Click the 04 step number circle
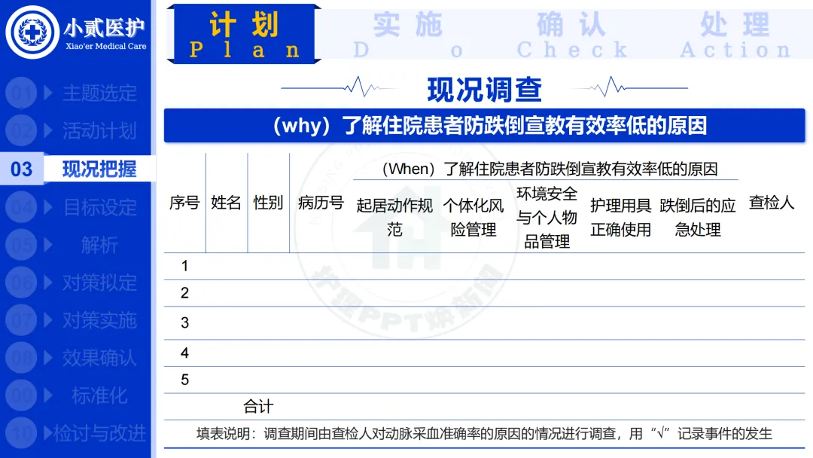The height and width of the screenshot is (458, 813). 21,207
